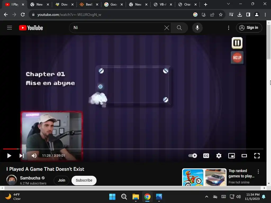
Task: Open the Sambucha channel name link
Action: (30, 178)
